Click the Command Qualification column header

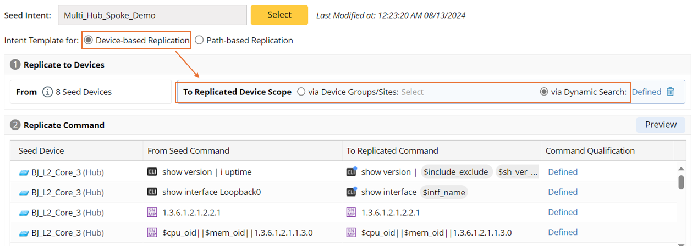point(590,150)
